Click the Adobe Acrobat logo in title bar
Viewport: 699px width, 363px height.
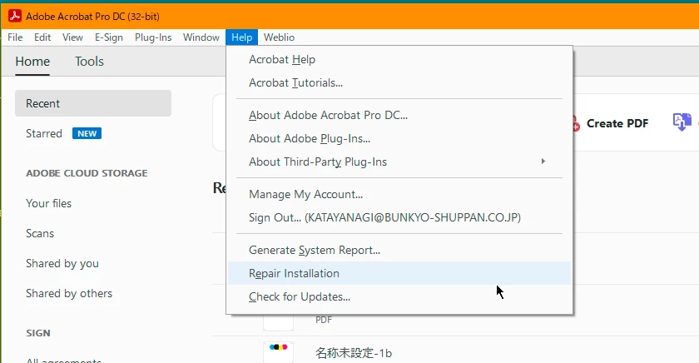click(15, 16)
